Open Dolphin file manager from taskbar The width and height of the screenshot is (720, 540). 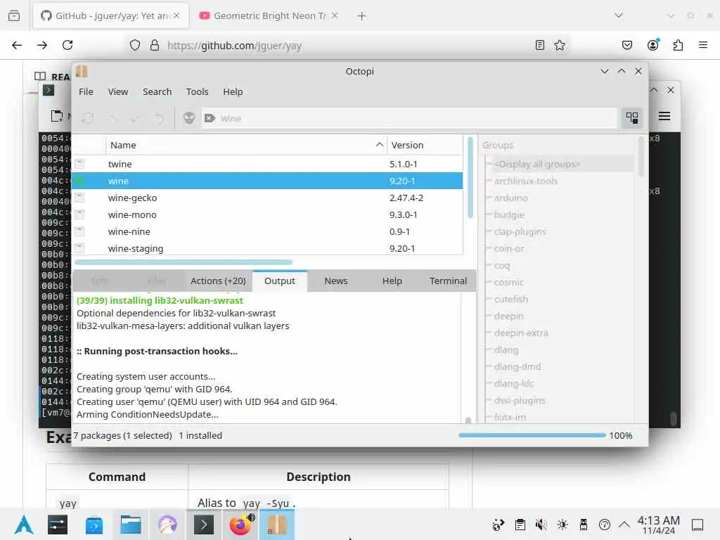[x=130, y=525]
